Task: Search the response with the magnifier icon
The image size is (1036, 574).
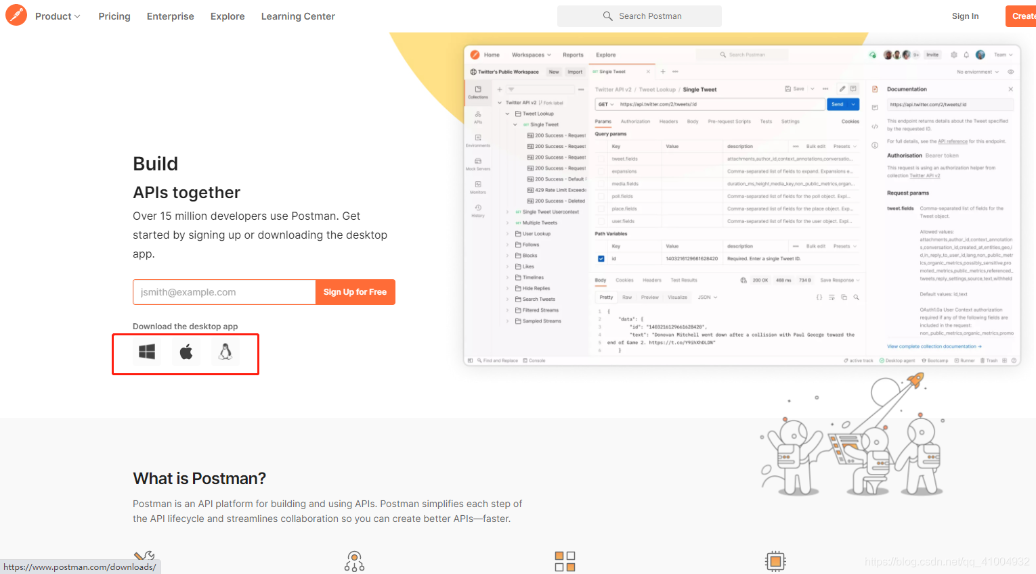Action: coord(856,297)
